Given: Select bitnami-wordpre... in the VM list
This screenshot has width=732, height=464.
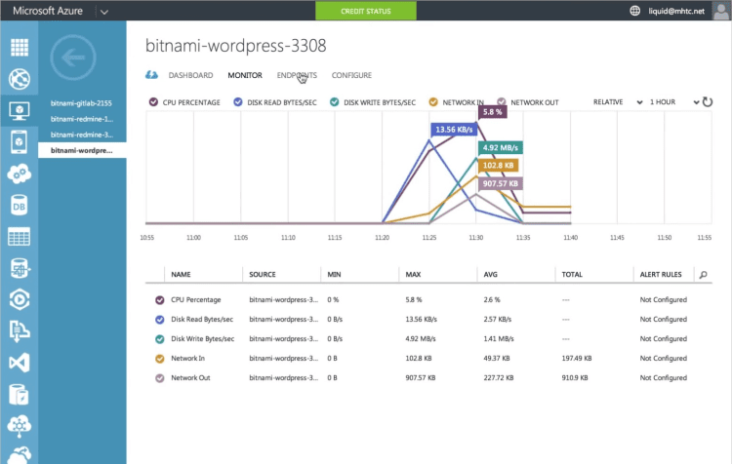Looking at the screenshot, I should coord(82,150).
